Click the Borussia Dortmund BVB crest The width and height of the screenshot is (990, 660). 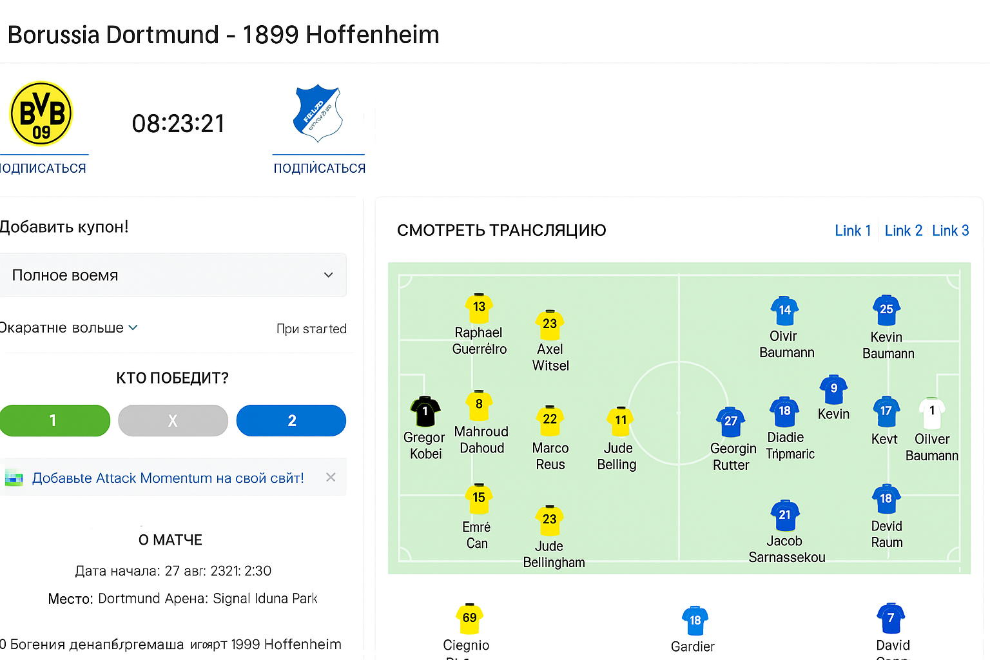pos(41,114)
